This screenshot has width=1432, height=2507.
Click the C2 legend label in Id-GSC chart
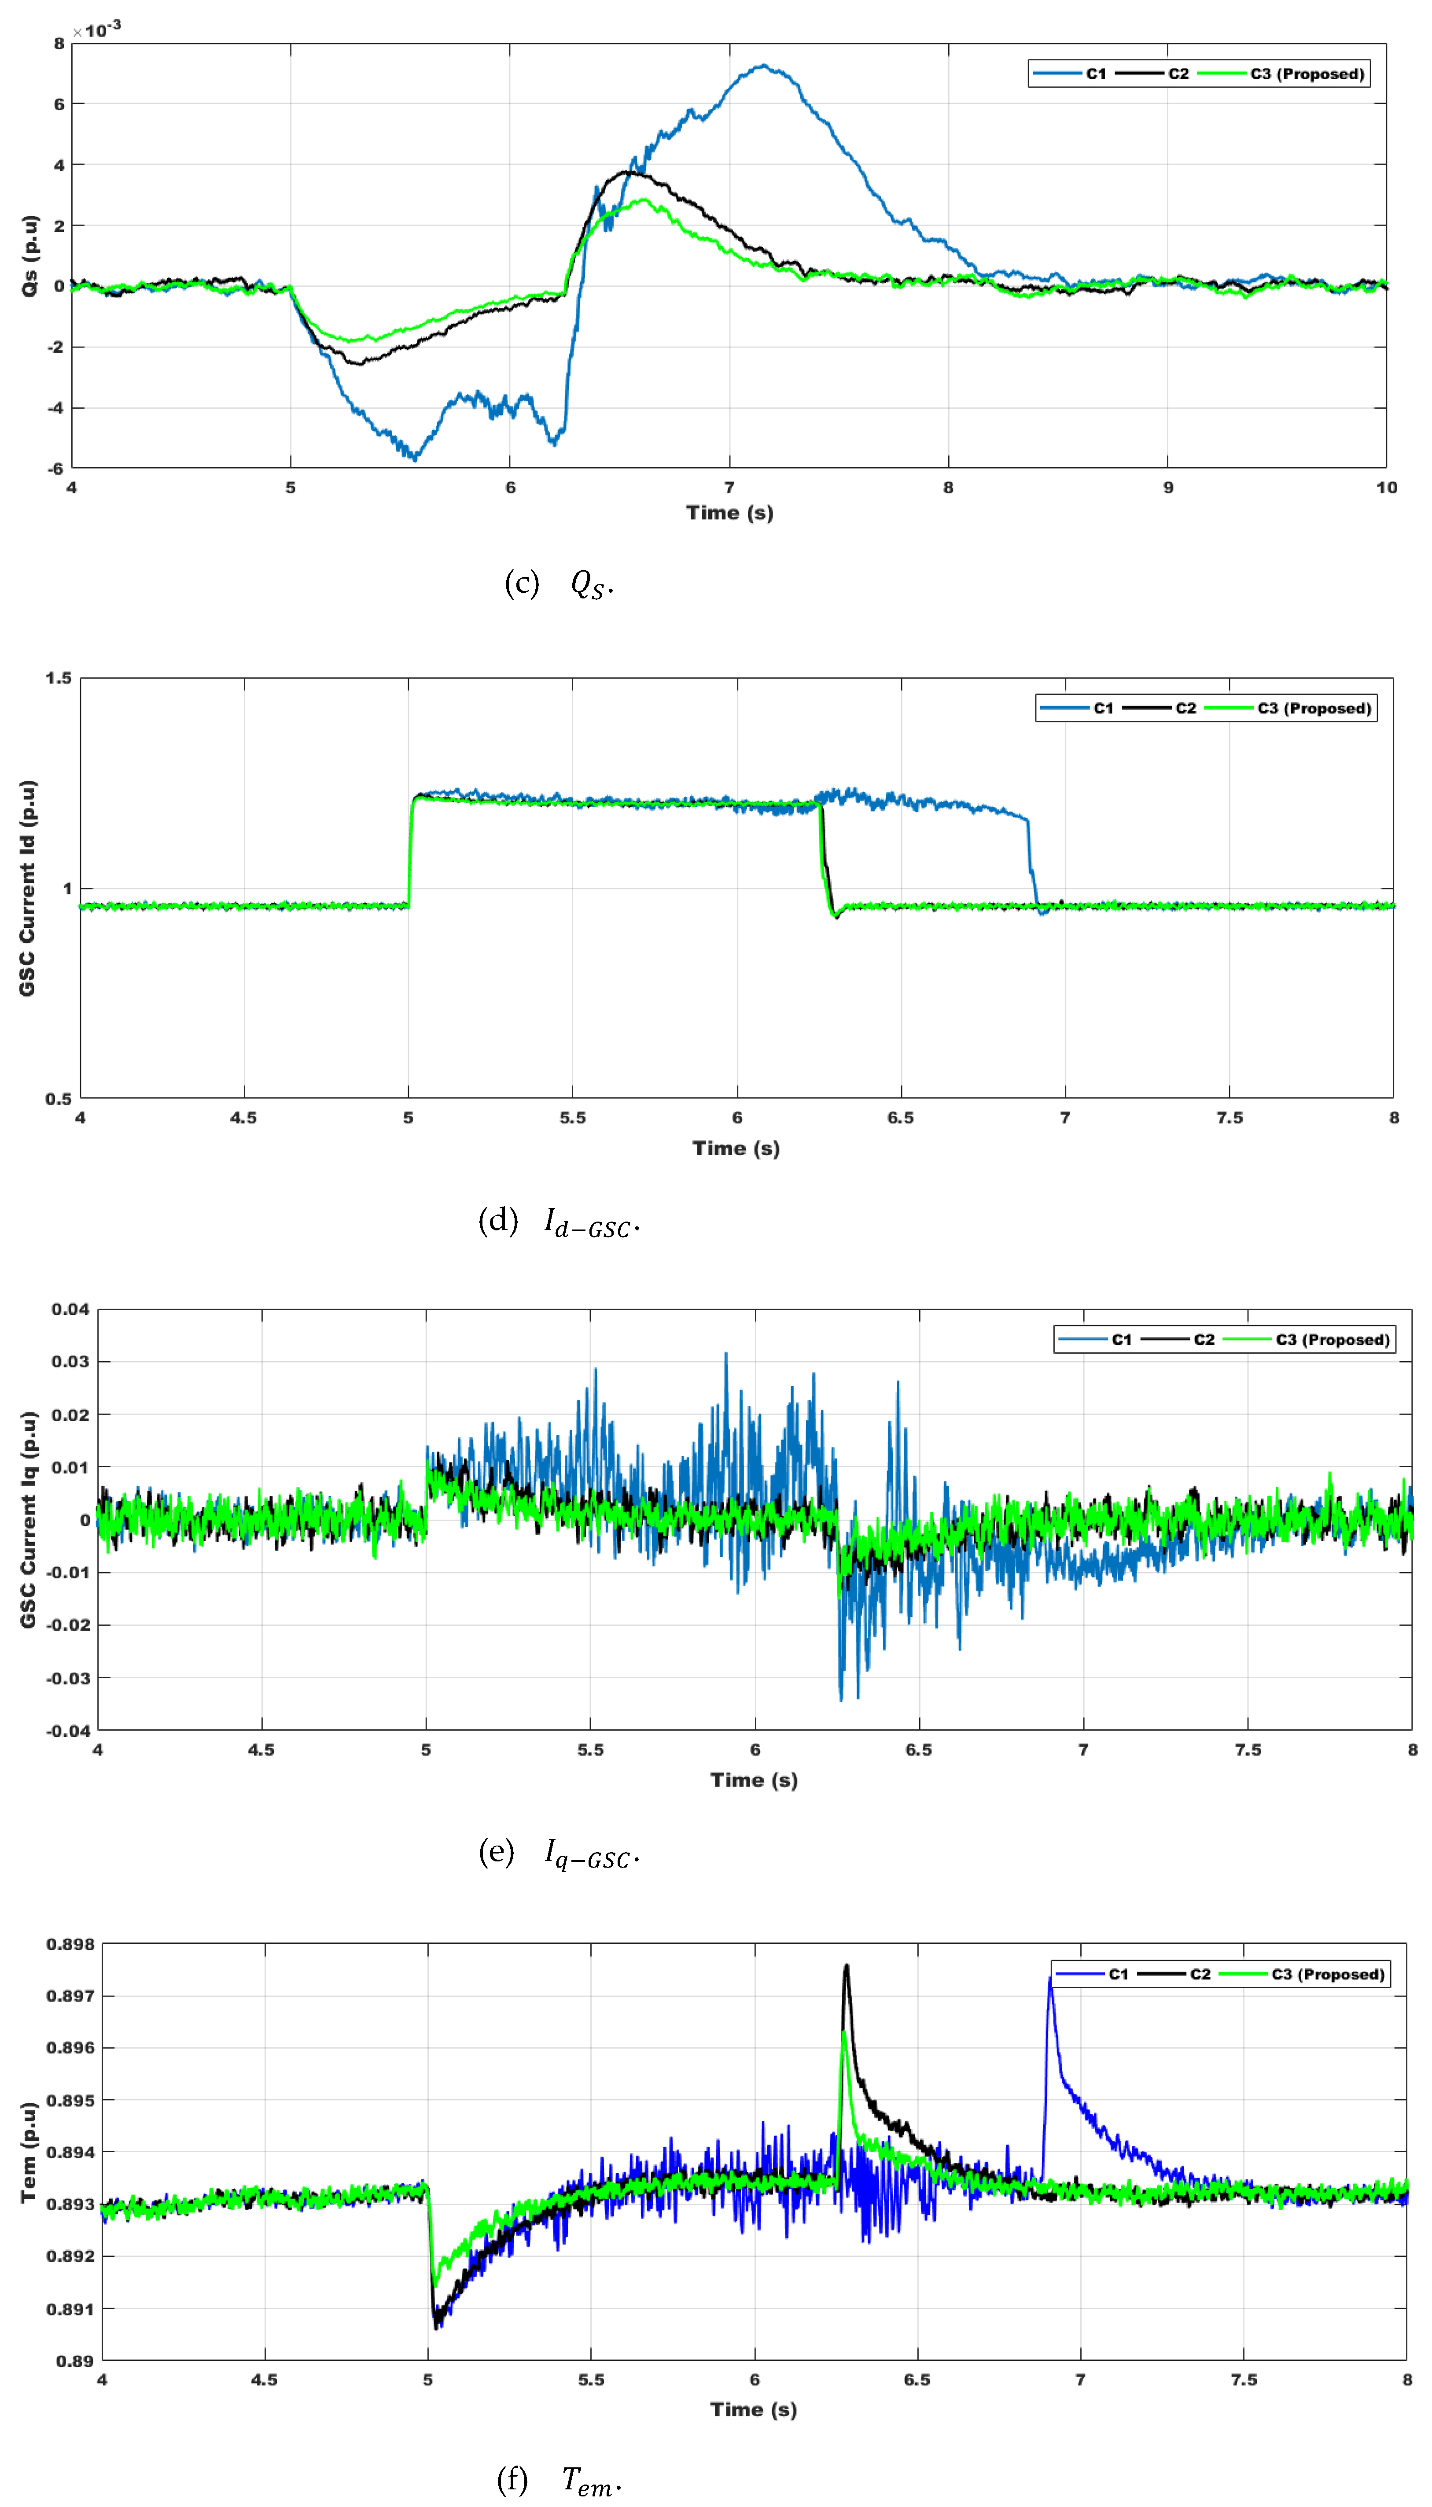(x=1185, y=709)
